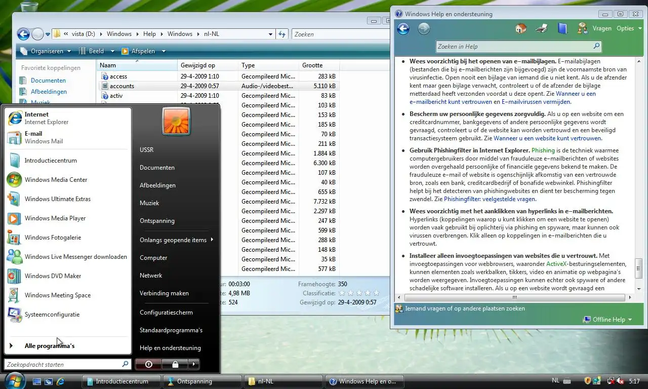Click Windows Live Messenger downloaden
The height and width of the screenshot is (389, 648).
[x=68, y=257]
